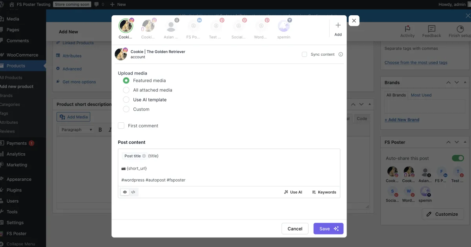Image resolution: width=471 pixels, height=247 pixels.
Task: Click the Finish setup icon
Action: pos(460,29)
